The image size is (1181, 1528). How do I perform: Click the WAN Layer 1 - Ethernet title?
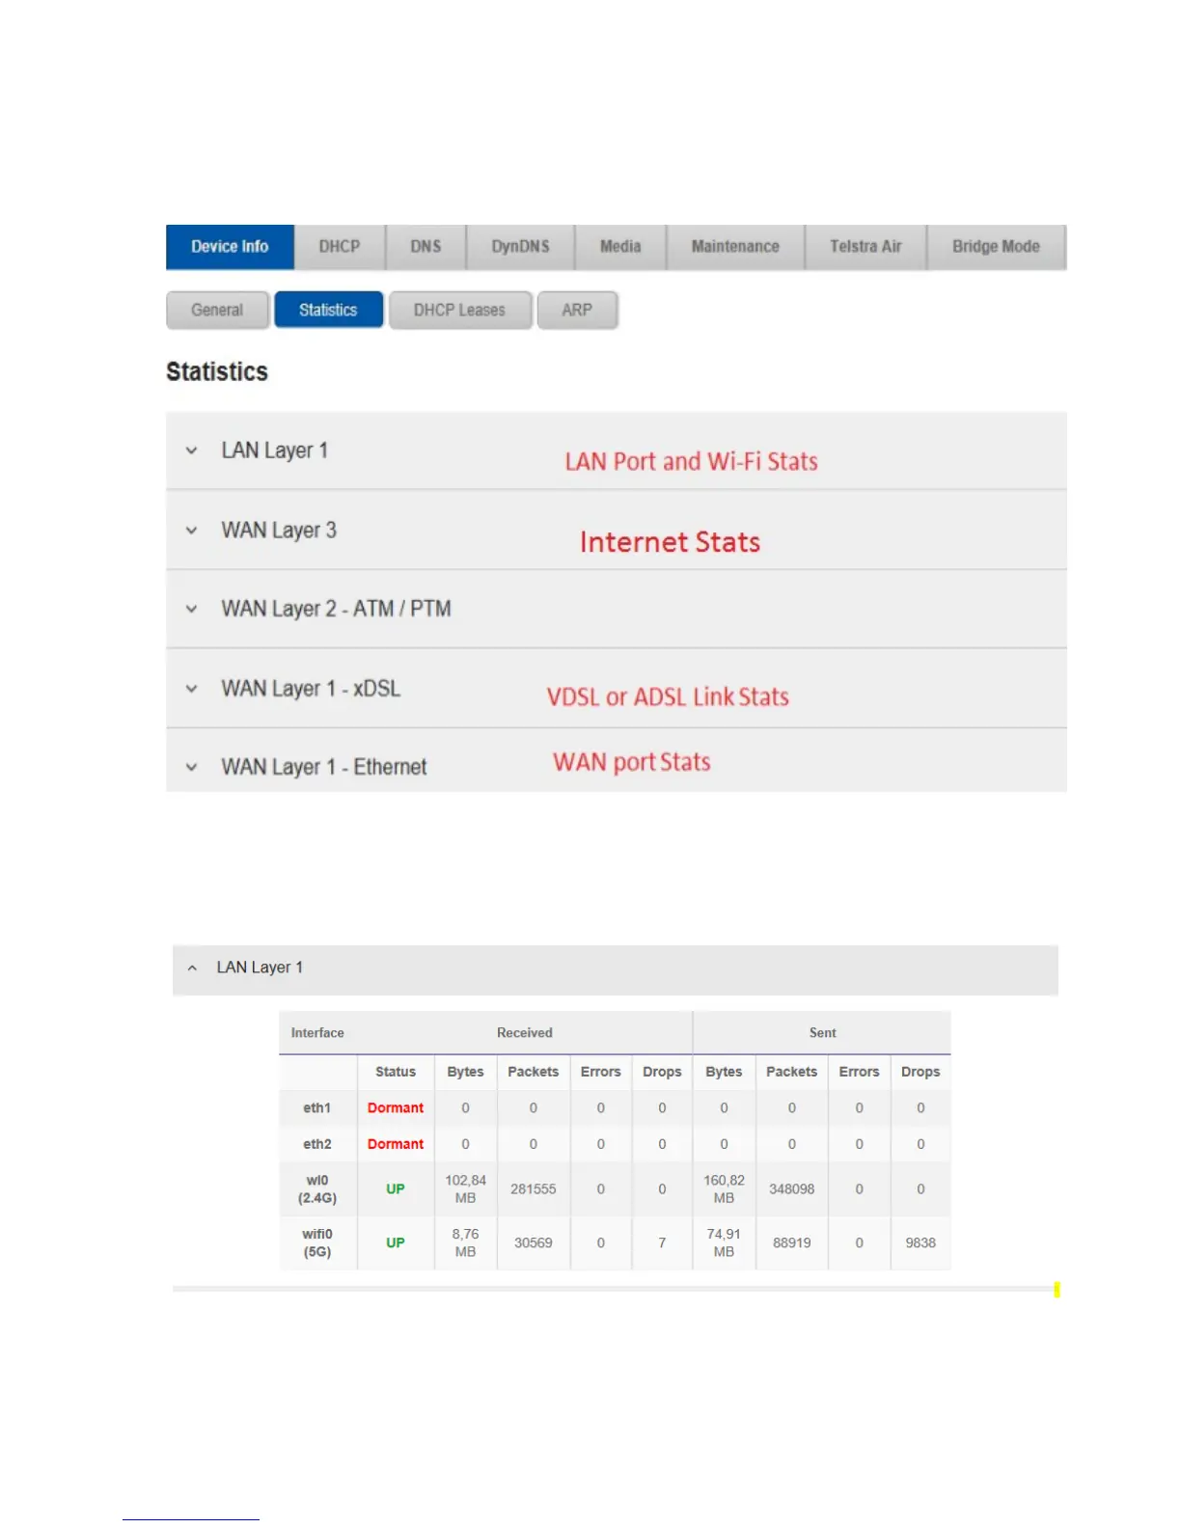(x=324, y=767)
